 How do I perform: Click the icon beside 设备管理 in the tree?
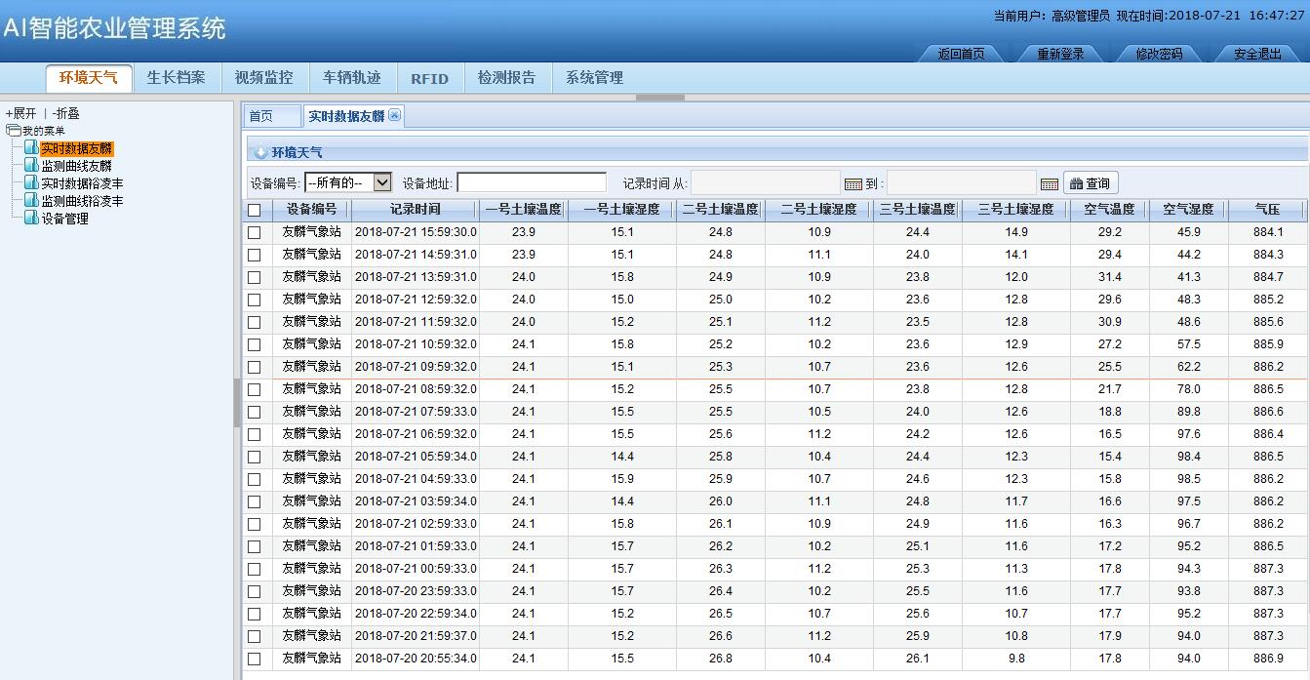pyautogui.click(x=31, y=219)
